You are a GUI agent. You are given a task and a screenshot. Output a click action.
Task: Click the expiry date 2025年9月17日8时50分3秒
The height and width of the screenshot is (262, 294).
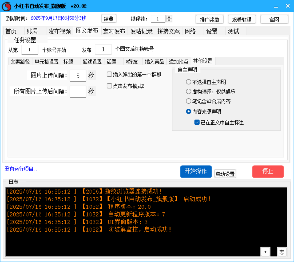pos(58,18)
